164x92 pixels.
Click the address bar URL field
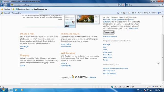pos(63,5)
